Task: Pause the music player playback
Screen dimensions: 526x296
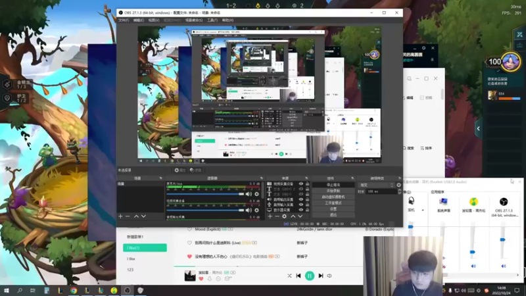Action: pos(310,276)
